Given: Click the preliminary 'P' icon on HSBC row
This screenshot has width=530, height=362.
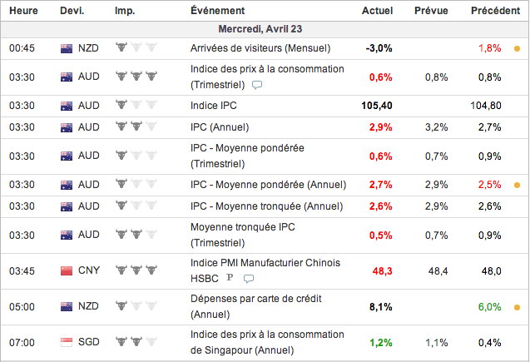Looking at the screenshot, I should (x=229, y=278).
